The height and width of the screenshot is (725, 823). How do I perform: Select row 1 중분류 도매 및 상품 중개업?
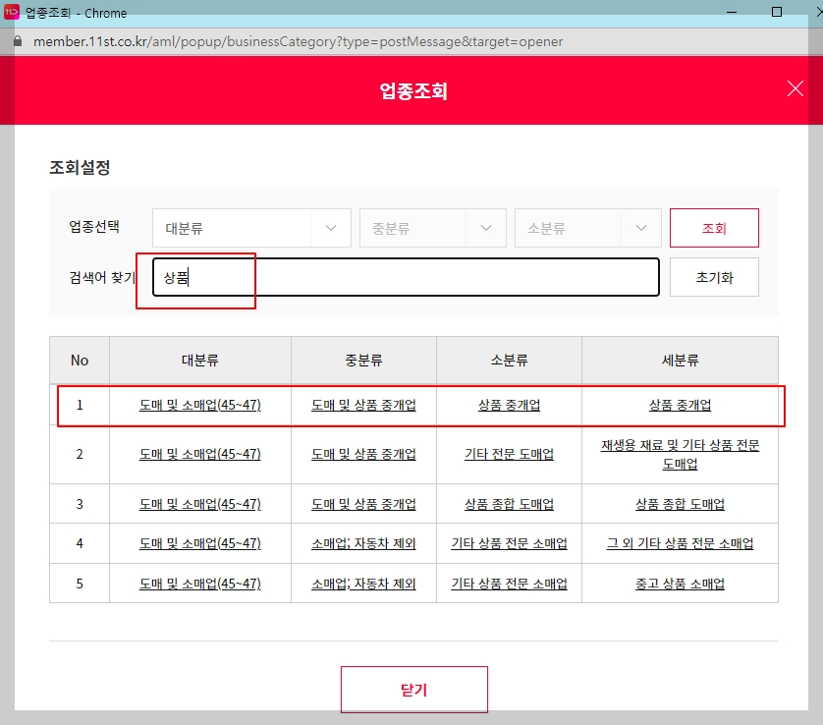tap(363, 405)
